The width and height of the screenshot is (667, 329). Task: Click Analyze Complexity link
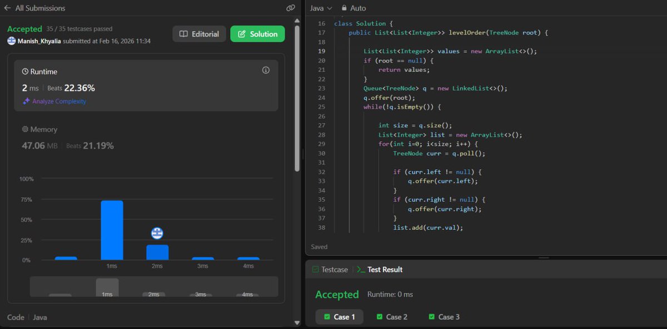point(59,102)
